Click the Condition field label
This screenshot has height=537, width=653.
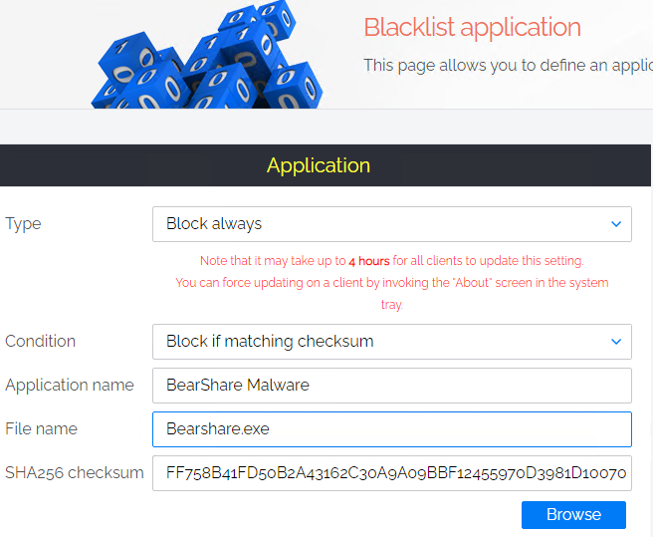click(40, 342)
